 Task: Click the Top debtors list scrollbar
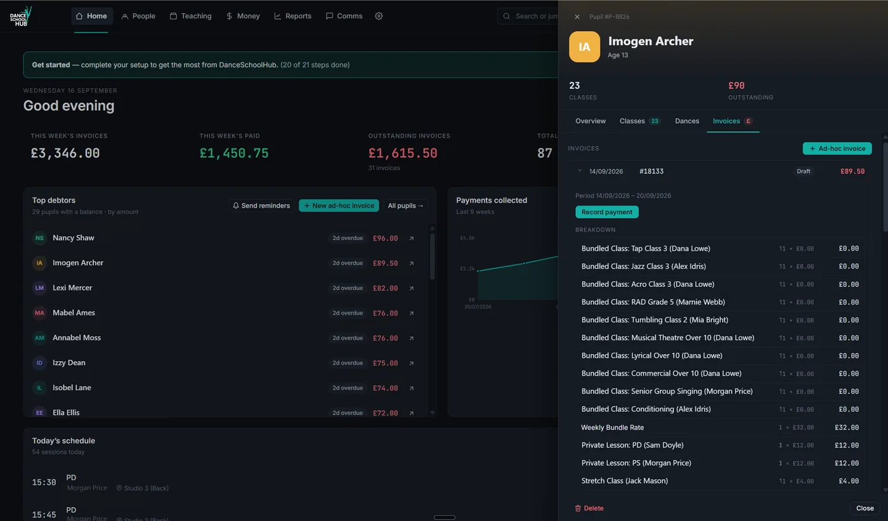[433, 256]
